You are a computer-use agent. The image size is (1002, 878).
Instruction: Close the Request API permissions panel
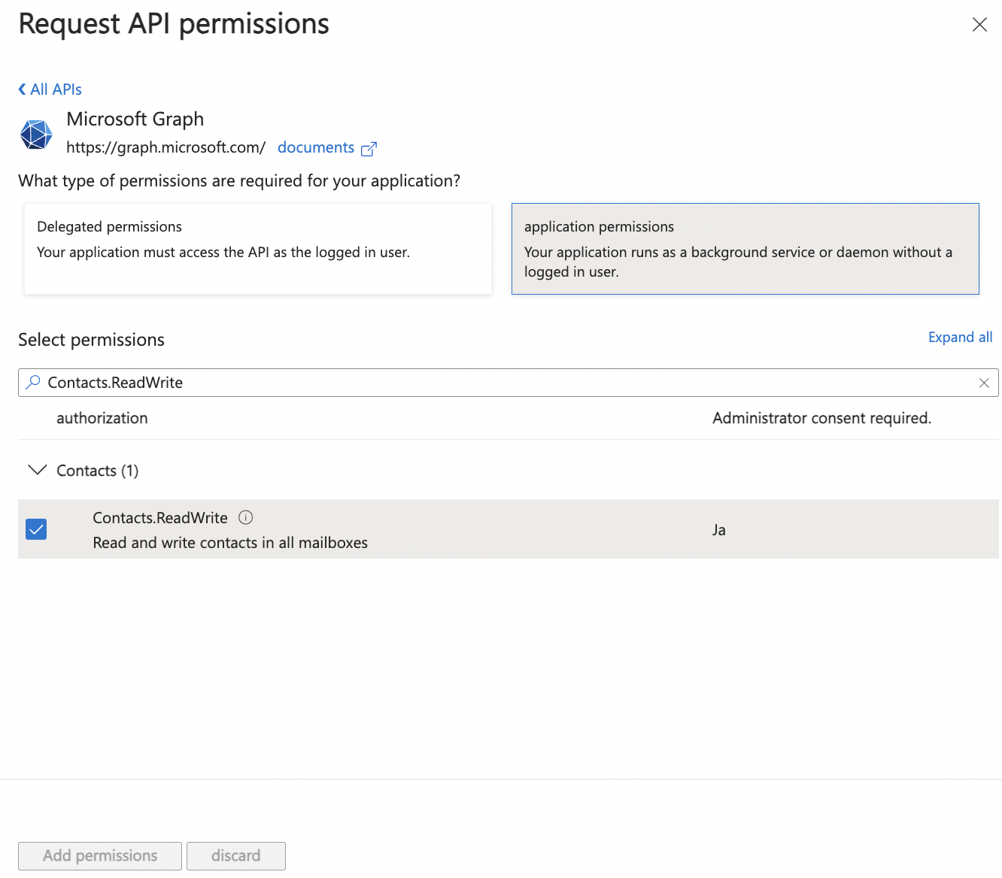coord(979,25)
